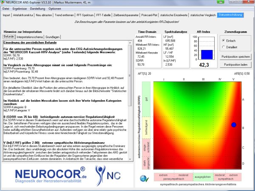Open the Darstellung menu

coord(37,8)
